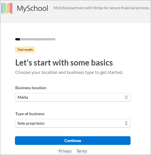Image resolution: width=151 pixels, height=155 pixels.
Task: Click the gray unfilled part of the progress bar
Action: [x=38, y=39]
